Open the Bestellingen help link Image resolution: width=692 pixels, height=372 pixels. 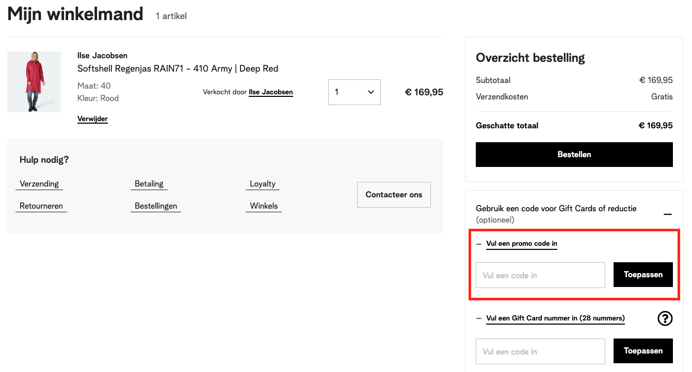[156, 206]
